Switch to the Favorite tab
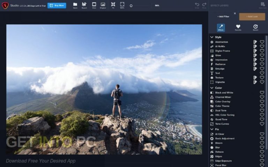Image resolution: width=268 pixels, height=167 pixels. (238, 27)
